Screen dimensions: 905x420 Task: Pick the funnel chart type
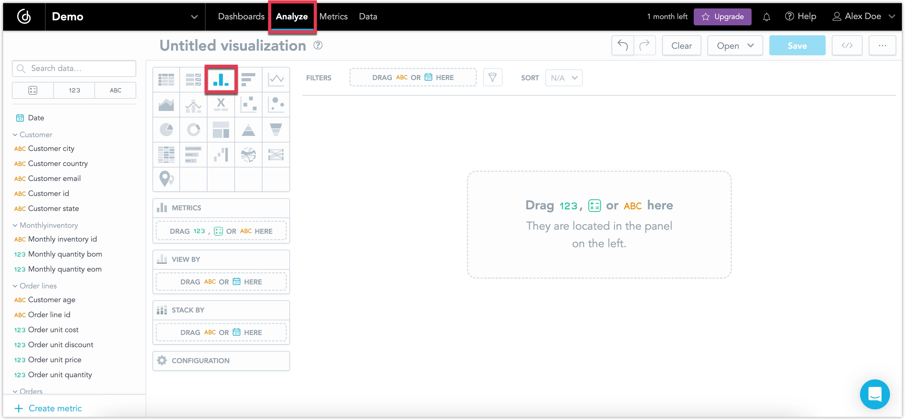(x=276, y=129)
